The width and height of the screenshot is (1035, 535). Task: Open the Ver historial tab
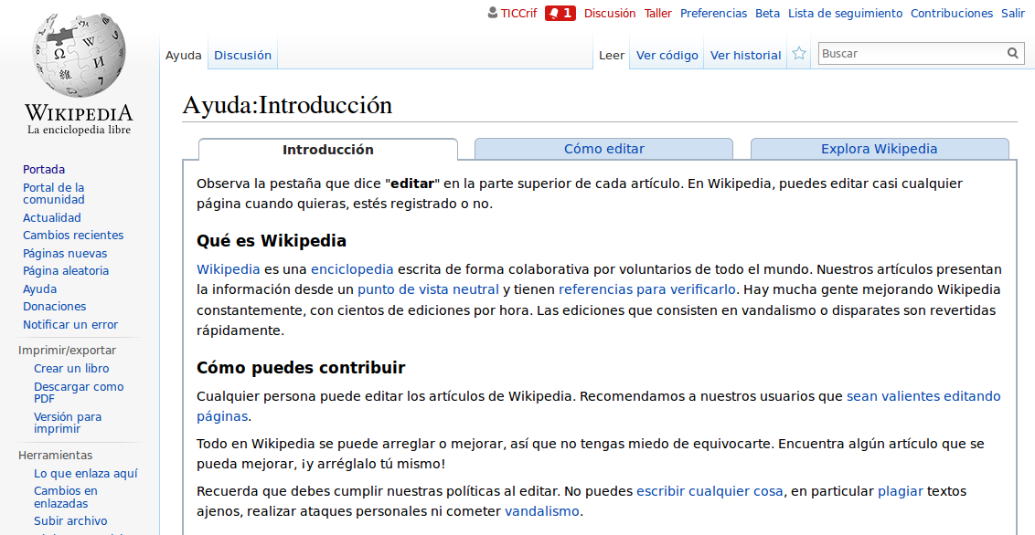coord(745,56)
